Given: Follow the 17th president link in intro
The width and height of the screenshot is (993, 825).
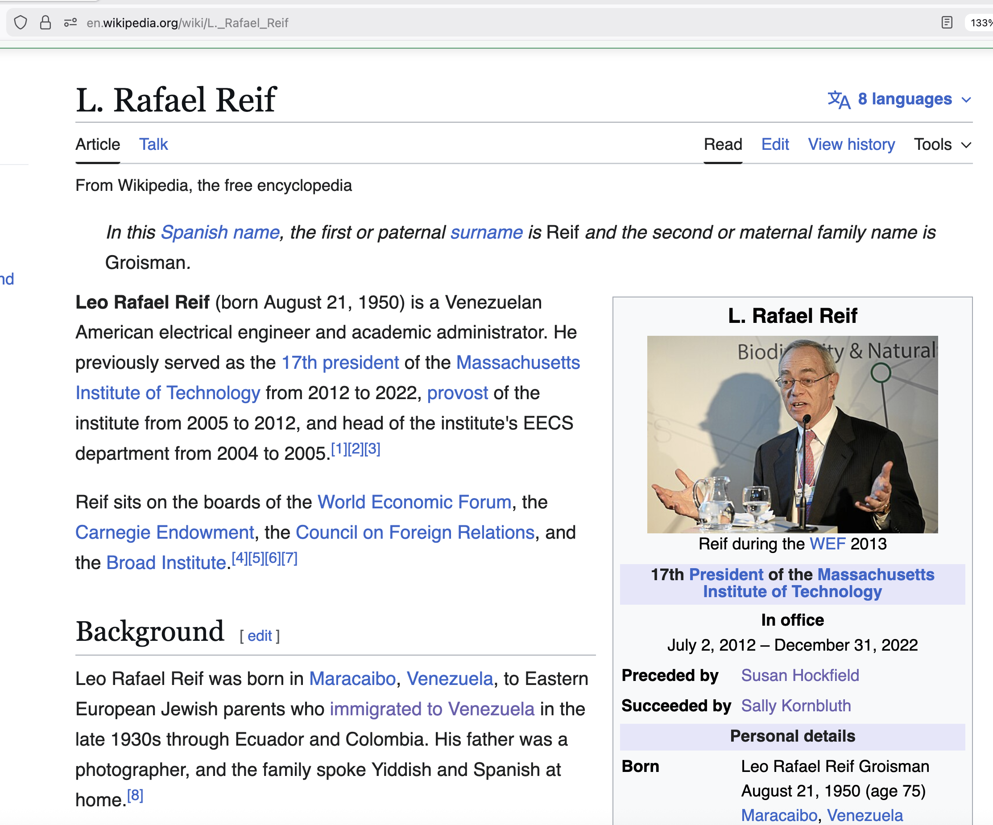Looking at the screenshot, I should click(340, 363).
